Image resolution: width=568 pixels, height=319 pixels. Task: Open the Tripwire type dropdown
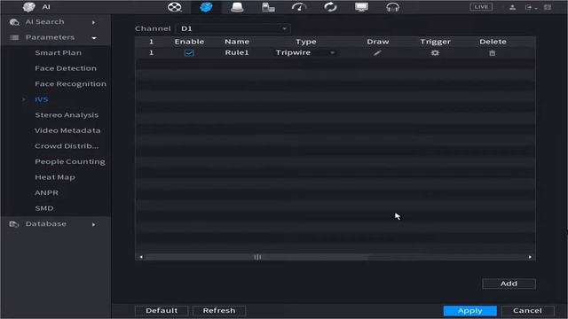coord(305,53)
